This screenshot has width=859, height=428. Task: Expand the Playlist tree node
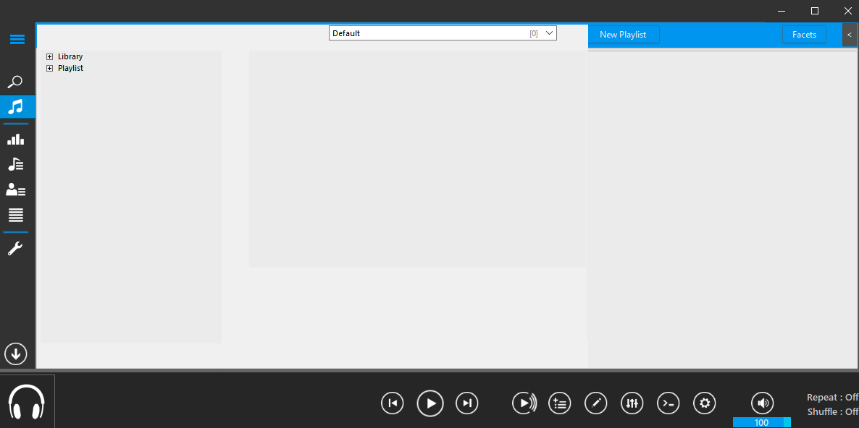(50, 68)
